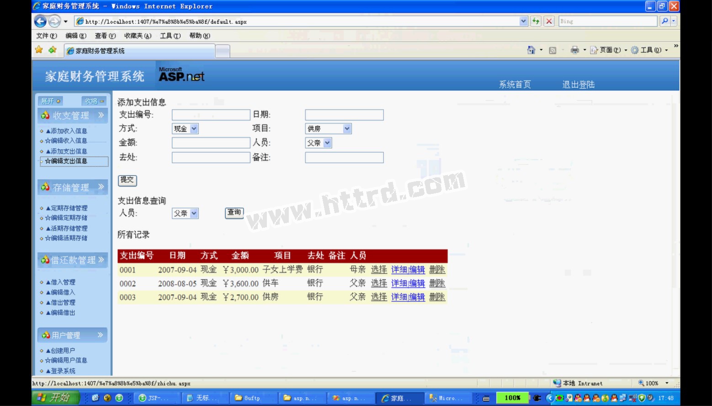
Task: Click the 支出编号 input field
Action: coord(211,115)
